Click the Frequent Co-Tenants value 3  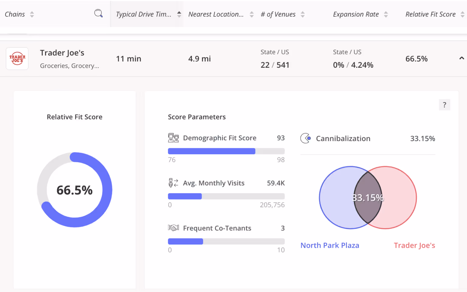283,228
